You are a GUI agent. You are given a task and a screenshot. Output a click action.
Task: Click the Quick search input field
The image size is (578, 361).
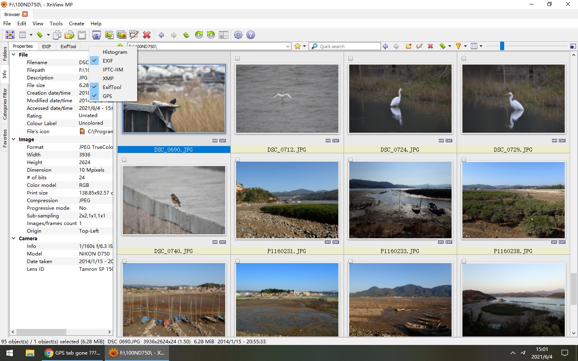[348, 47]
